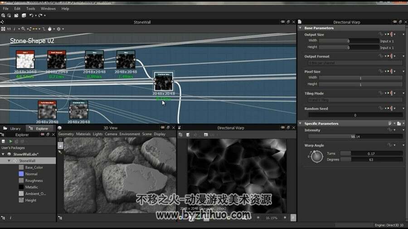Viewport: 408px width, 229px height.
Task: Click the 3D box icon in the main toolbar
Action: [x=24, y=15]
